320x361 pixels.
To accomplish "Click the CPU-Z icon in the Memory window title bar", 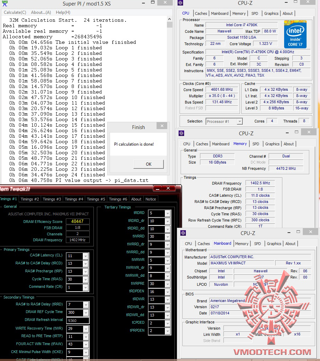I will pos(181,133).
